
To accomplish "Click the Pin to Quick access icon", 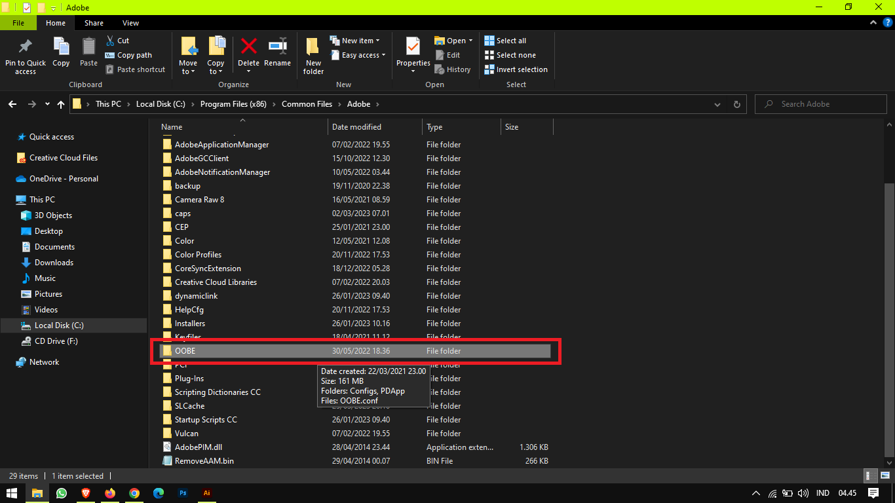I will (x=26, y=47).
